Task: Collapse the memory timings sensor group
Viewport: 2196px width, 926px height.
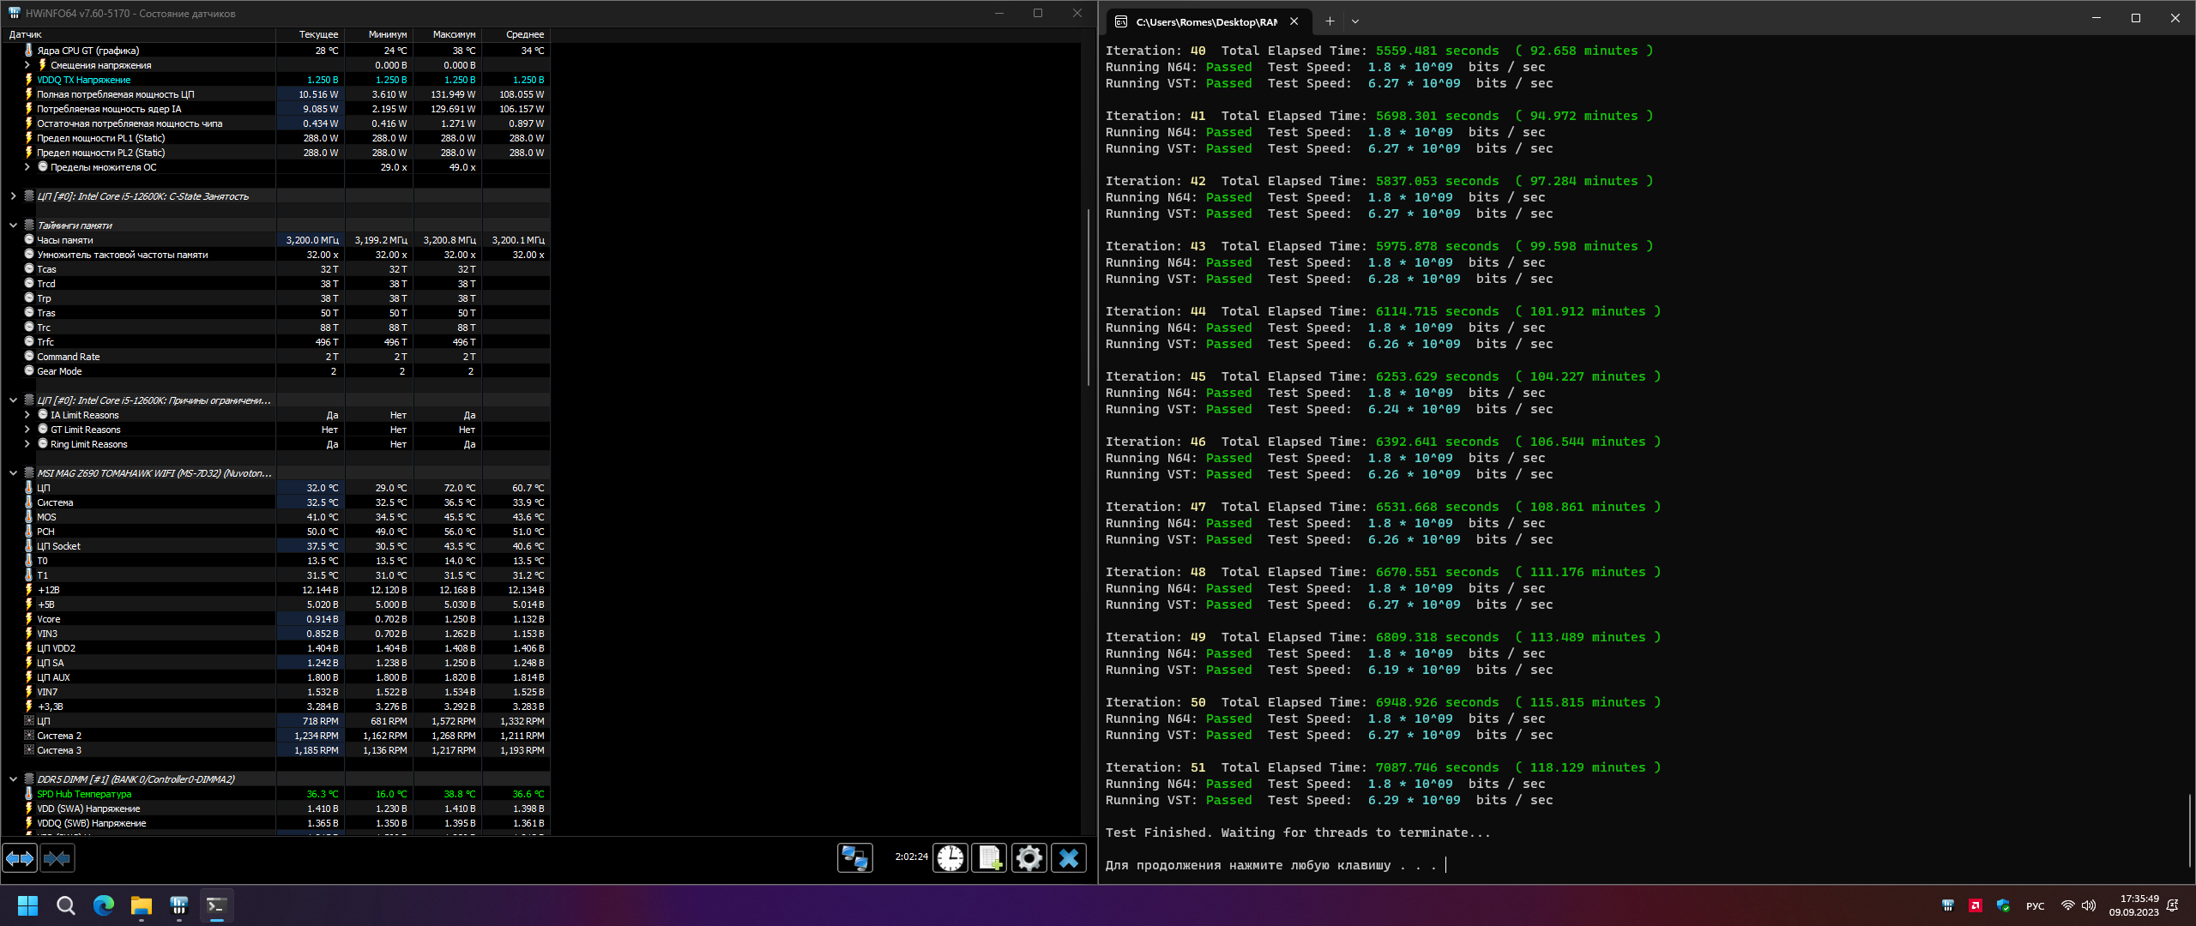Action: tap(13, 225)
